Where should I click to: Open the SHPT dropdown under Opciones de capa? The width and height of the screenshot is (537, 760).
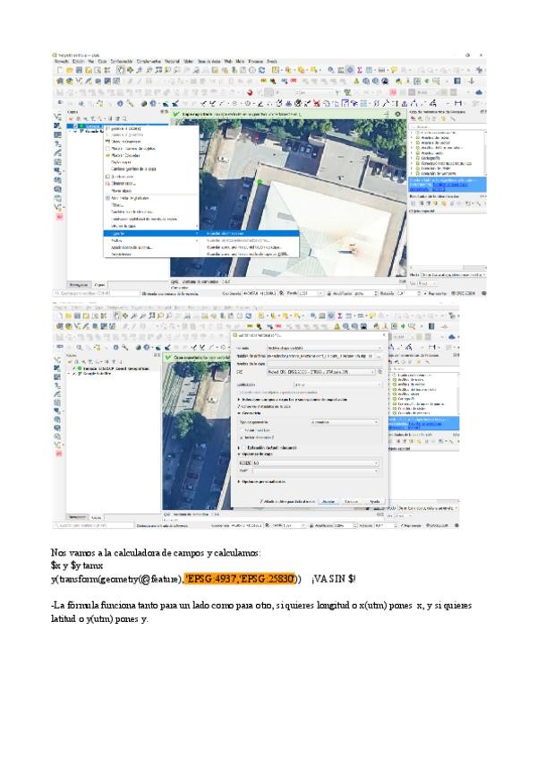tap(316, 471)
